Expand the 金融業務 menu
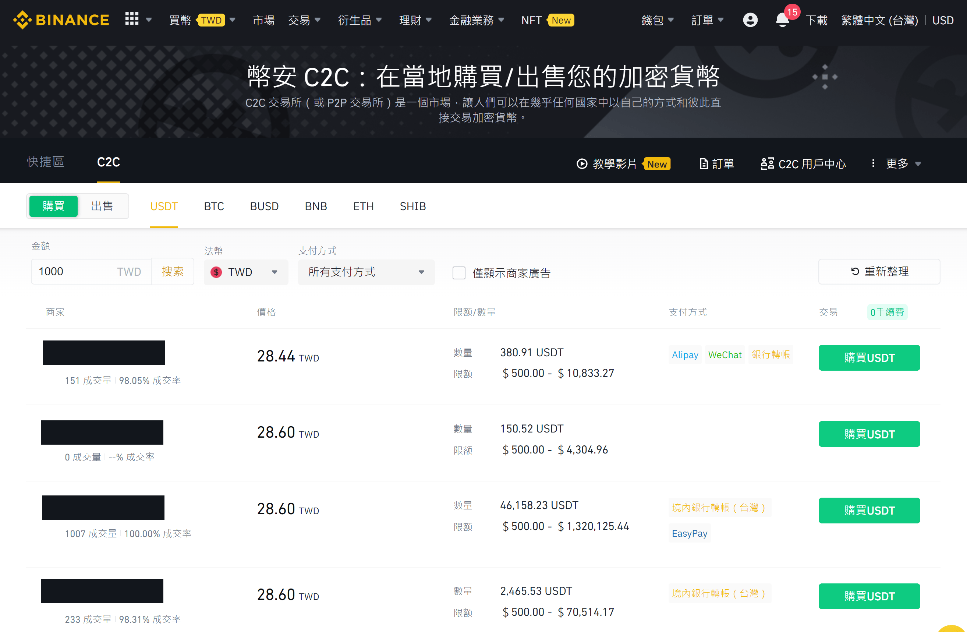Viewport: 967px width, 632px height. (x=477, y=20)
